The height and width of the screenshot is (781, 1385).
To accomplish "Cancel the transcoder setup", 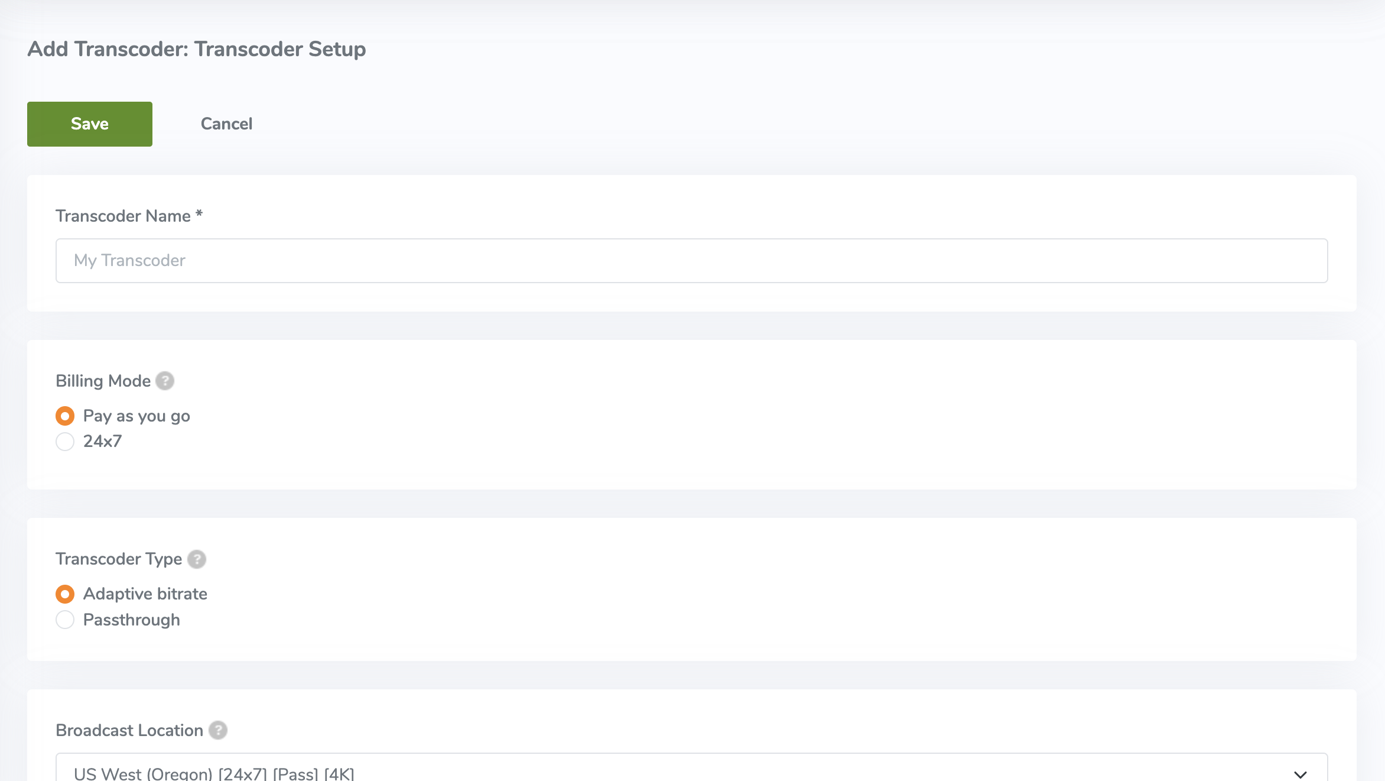I will coord(226,124).
